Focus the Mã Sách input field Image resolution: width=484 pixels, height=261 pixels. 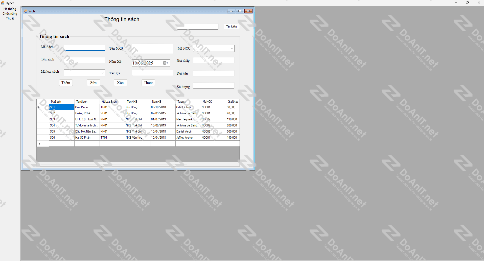pos(84,48)
